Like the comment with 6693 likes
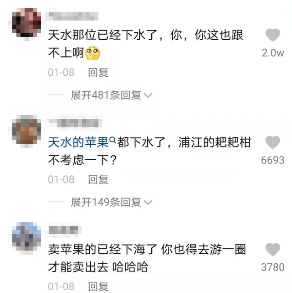 coord(272,142)
